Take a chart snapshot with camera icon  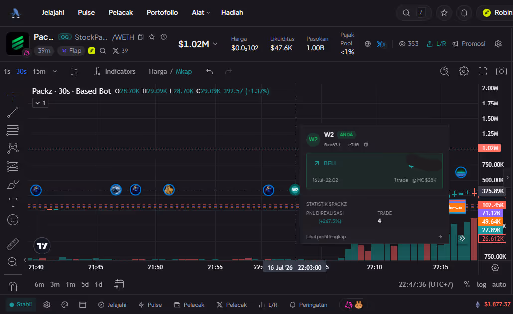pos(501,71)
